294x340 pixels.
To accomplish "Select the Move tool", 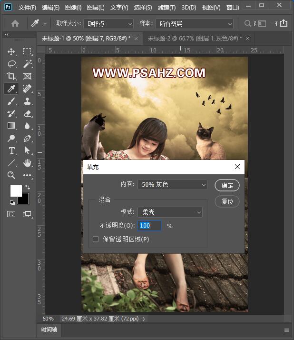I will (11, 51).
